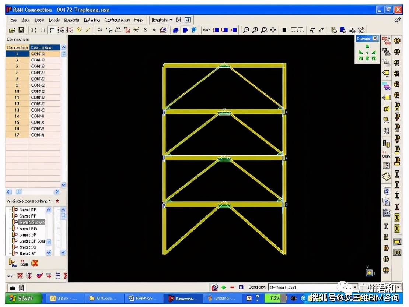Screen dimensions: 409x307
Task: Open the Configuration menu
Action: click(117, 20)
